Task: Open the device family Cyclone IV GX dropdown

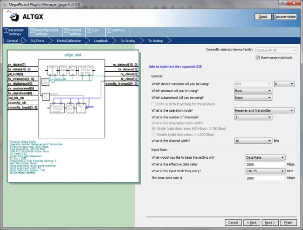Action: pyautogui.click(x=276, y=50)
